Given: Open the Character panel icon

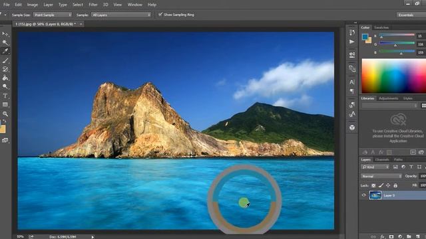Looking at the screenshot, I should click(352, 82).
